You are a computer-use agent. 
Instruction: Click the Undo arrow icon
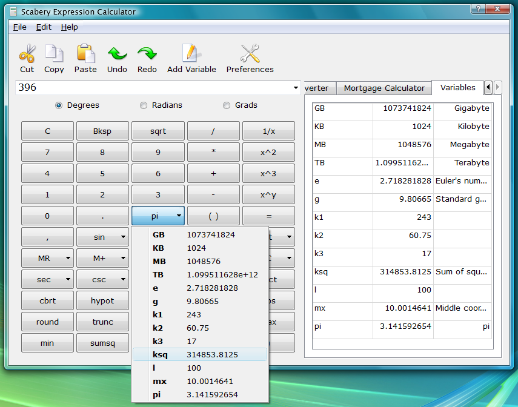tap(117, 54)
